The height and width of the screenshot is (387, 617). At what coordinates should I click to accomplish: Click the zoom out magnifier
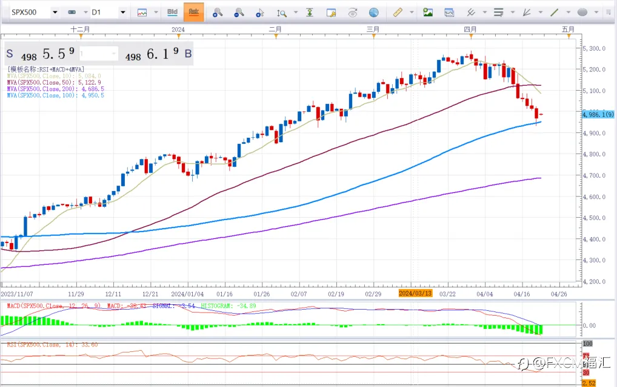pyautogui.click(x=238, y=13)
